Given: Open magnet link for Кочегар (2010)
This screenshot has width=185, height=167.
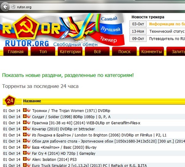Looking at the screenshot, I should (29, 129).
